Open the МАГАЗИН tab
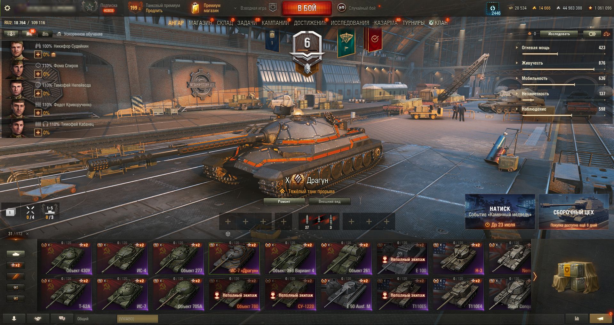This screenshot has height=325, width=614. click(200, 23)
